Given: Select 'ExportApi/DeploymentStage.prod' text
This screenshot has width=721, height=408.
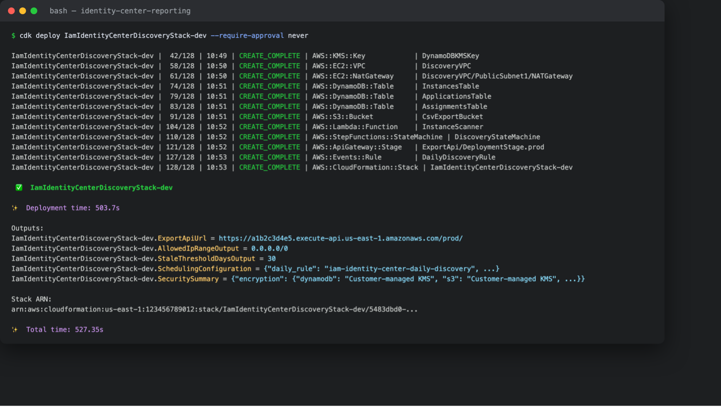Looking at the screenshot, I should click(x=483, y=147).
